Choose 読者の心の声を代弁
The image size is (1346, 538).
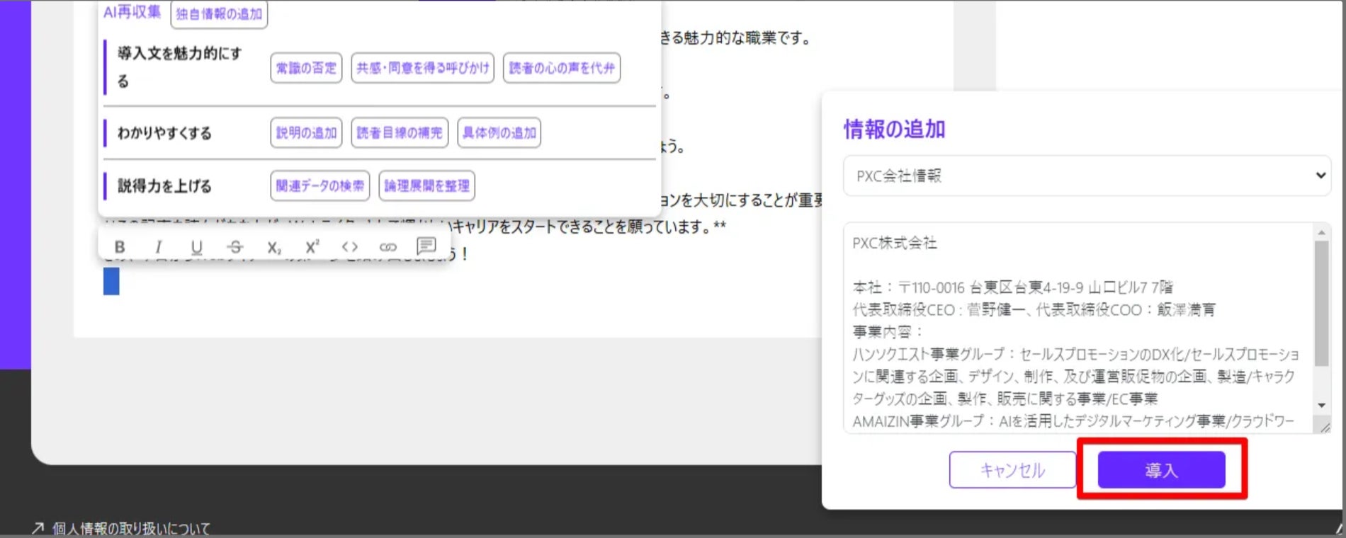point(562,68)
